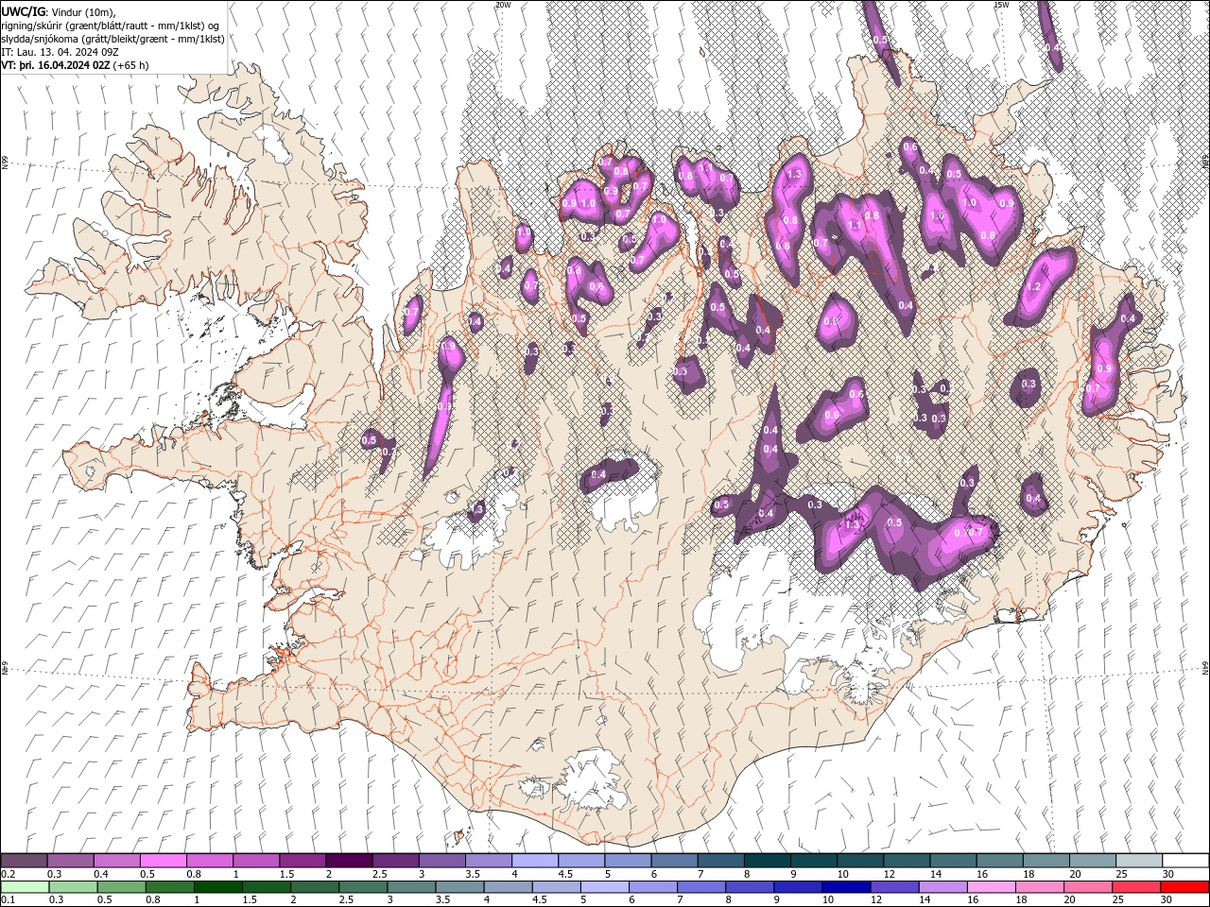Click the UWC/IG title text

click(x=23, y=11)
